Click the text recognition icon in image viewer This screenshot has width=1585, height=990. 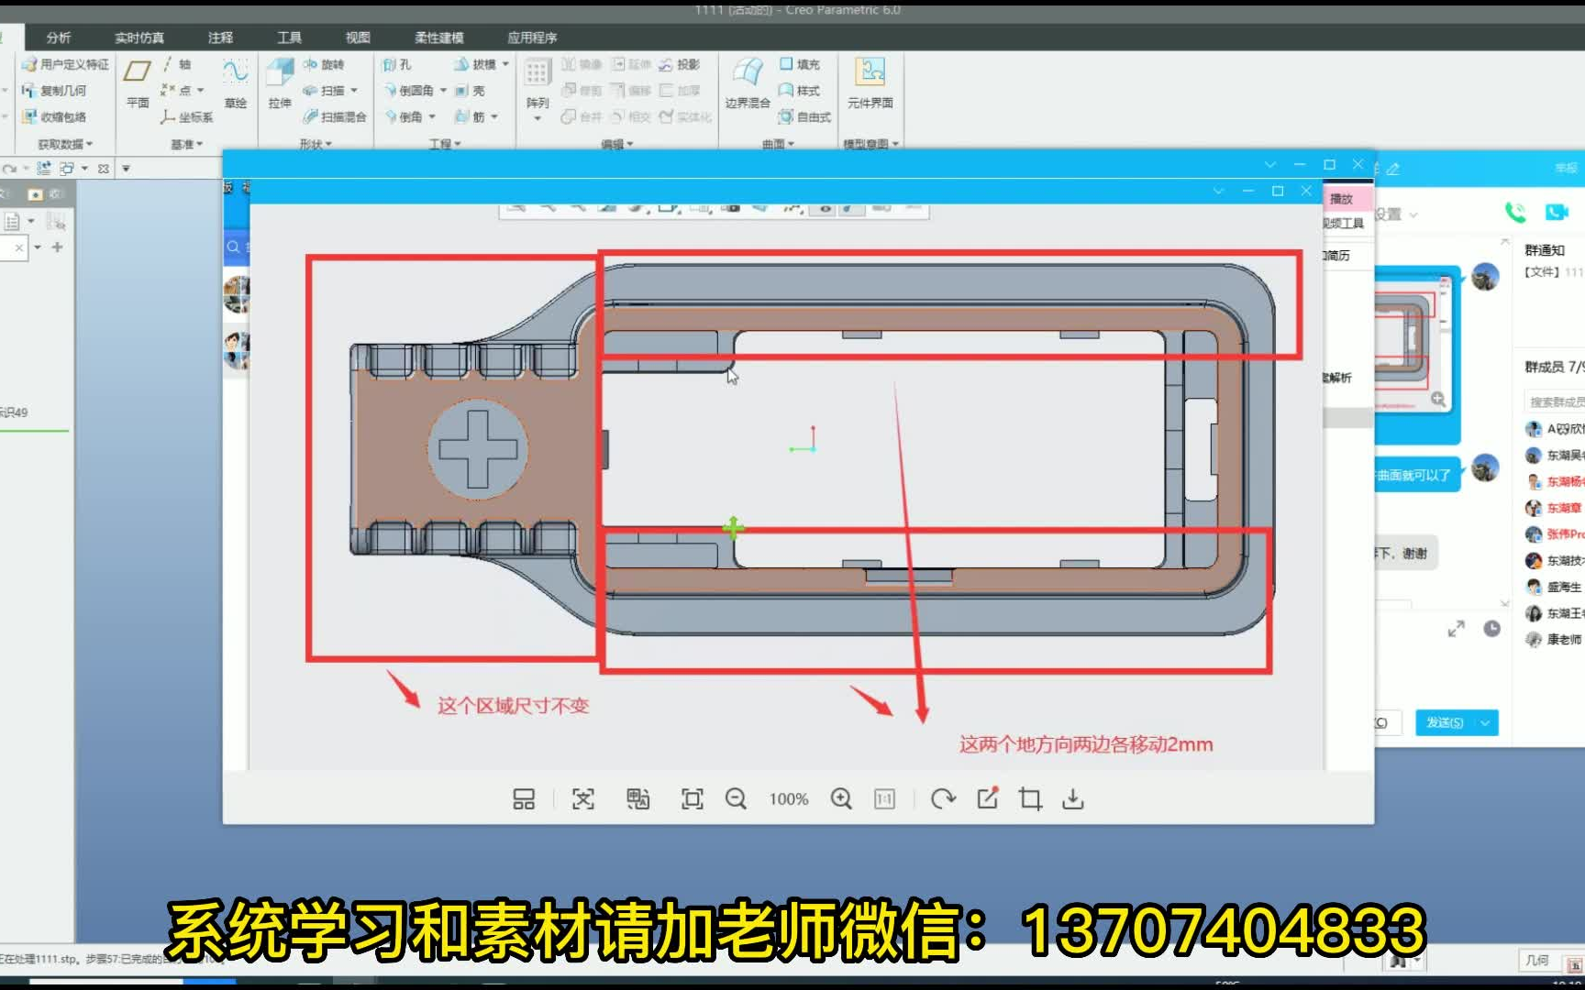tap(583, 799)
